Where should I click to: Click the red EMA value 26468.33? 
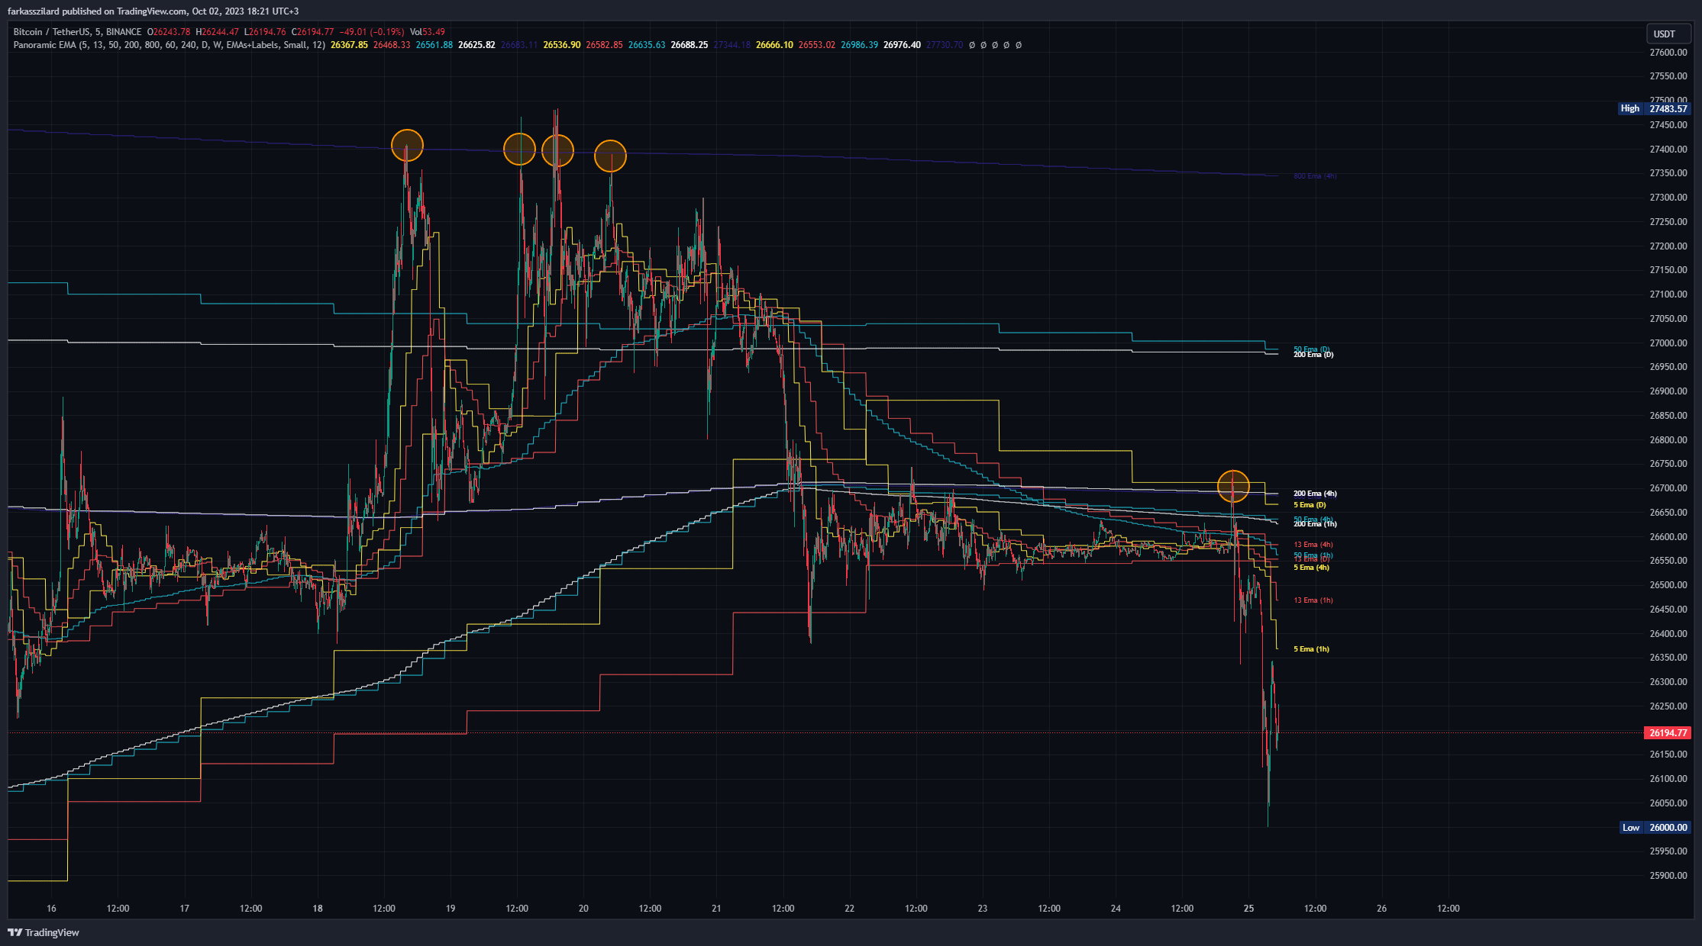pyautogui.click(x=392, y=45)
